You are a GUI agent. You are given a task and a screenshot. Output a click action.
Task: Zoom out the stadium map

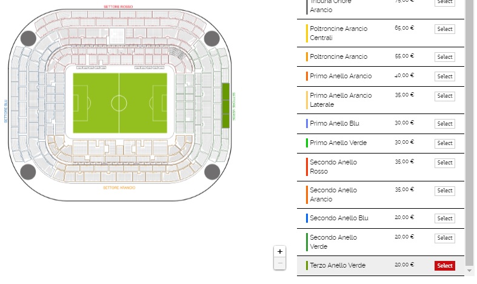click(279, 263)
